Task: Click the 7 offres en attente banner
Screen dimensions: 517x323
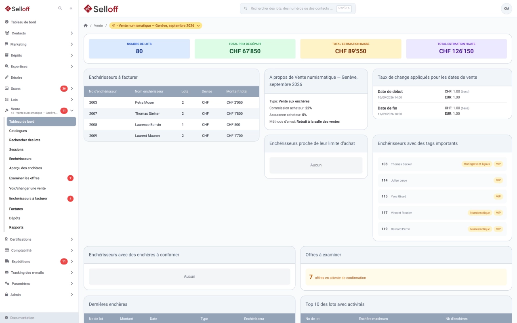Action: click(x=406, y=277)
